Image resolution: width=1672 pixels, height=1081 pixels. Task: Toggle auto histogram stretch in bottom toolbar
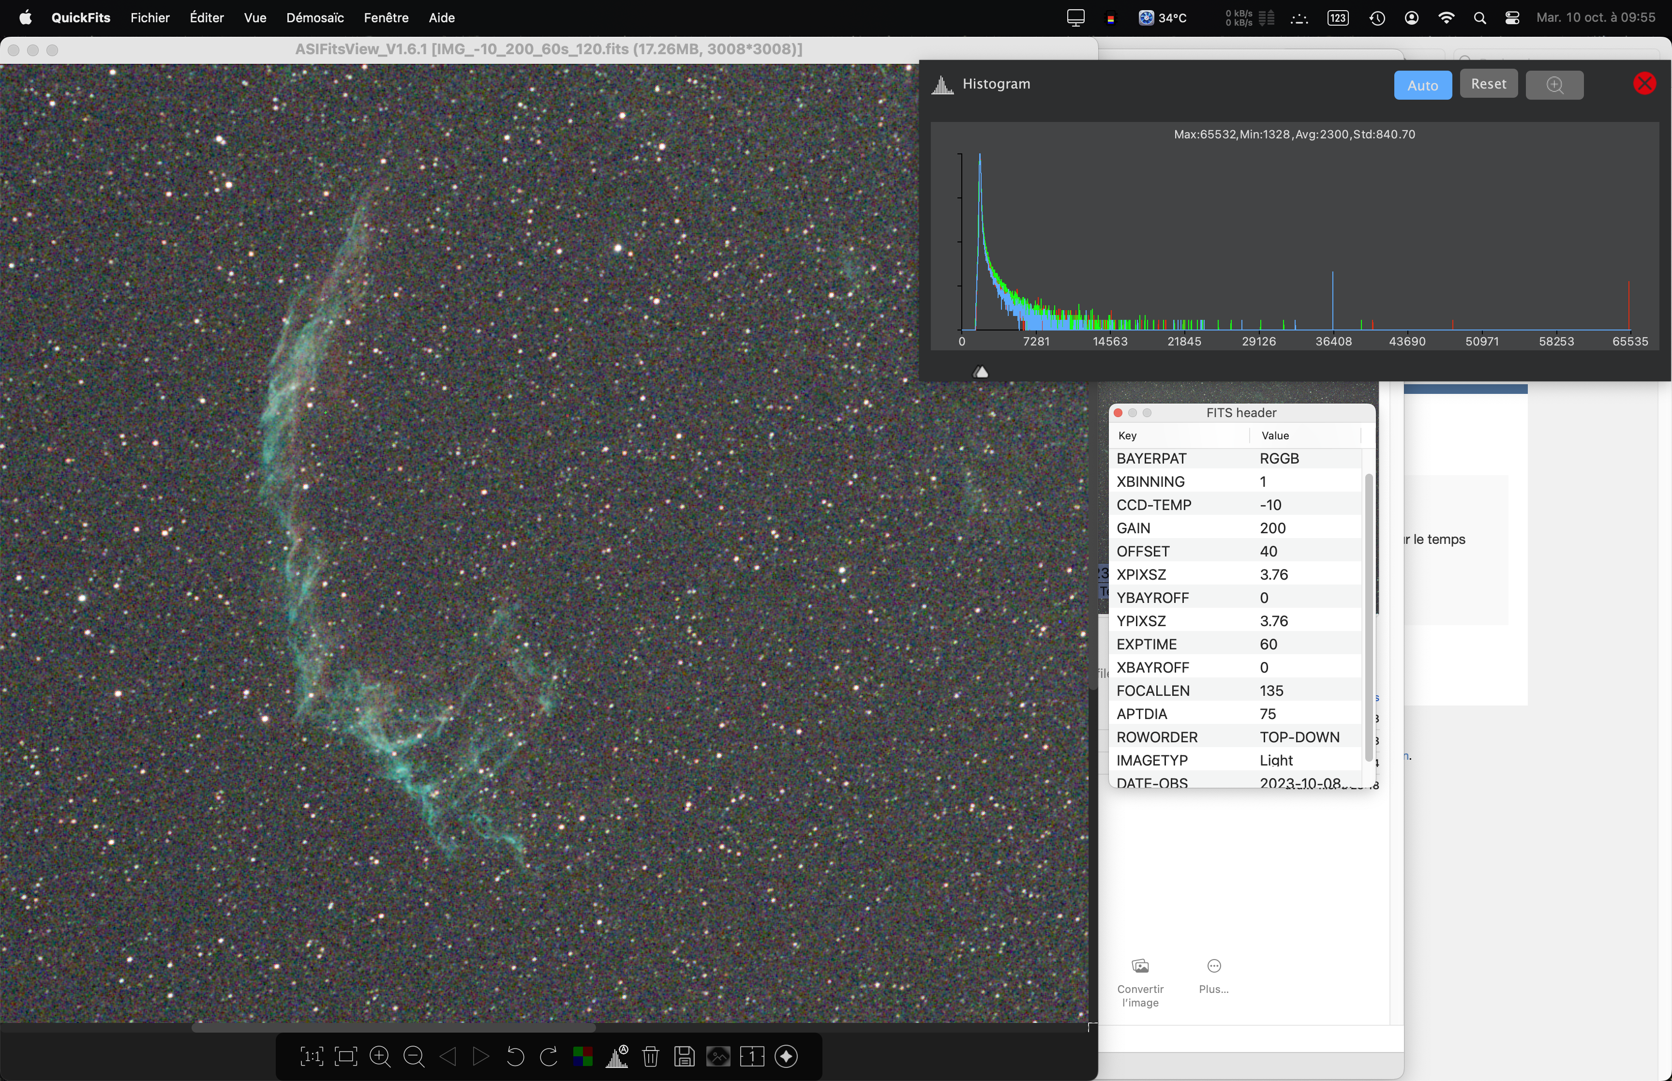click(617, 1056)
